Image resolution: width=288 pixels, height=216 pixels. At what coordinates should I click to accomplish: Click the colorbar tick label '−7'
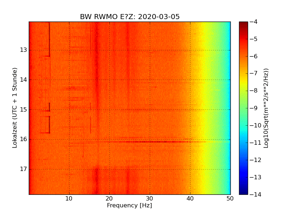tap(254, 73)
